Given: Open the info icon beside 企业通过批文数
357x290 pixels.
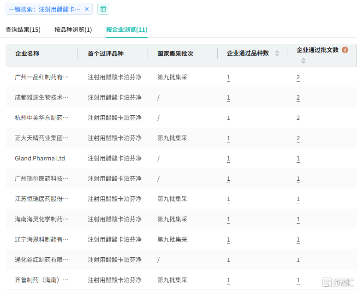Looking at the screenshot, I should (x=345, y=50).
